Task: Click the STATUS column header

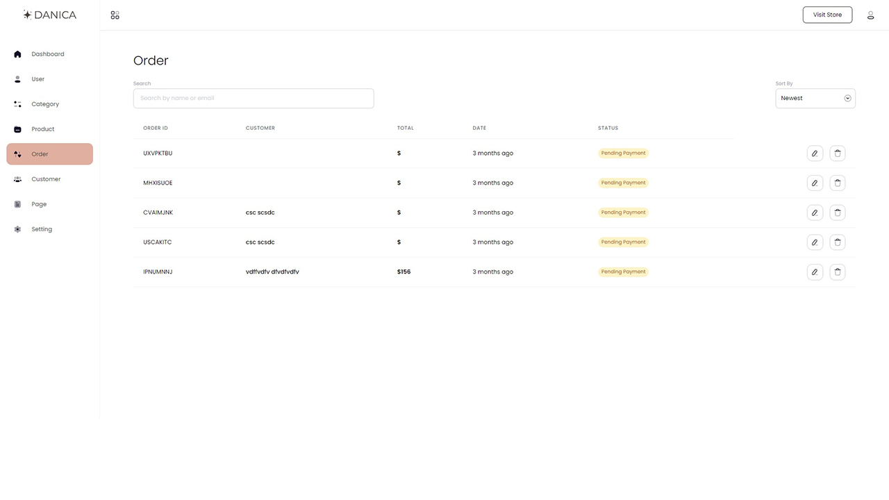Action: (x=608, y=128)
